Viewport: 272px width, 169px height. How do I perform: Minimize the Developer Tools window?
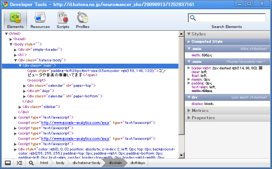click(x=240, y=4)
